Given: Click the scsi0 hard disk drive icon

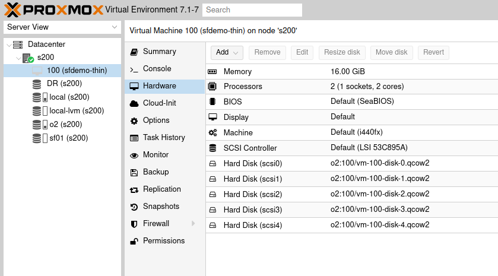Looking at the screenshot, I should 212,164.
